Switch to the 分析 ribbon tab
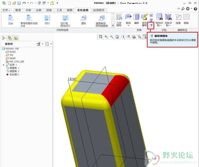 pos(28,10)
